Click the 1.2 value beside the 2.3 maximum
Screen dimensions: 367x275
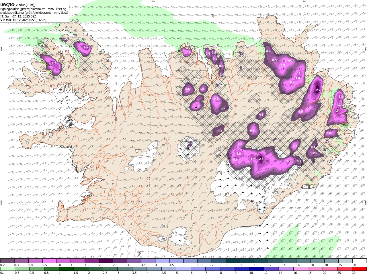253,159
